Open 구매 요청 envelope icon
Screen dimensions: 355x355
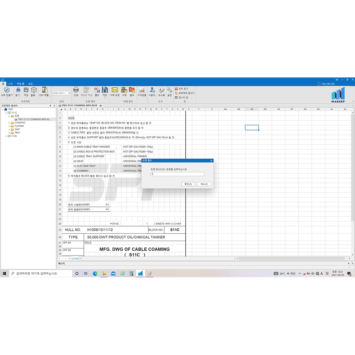click(115, 90)
